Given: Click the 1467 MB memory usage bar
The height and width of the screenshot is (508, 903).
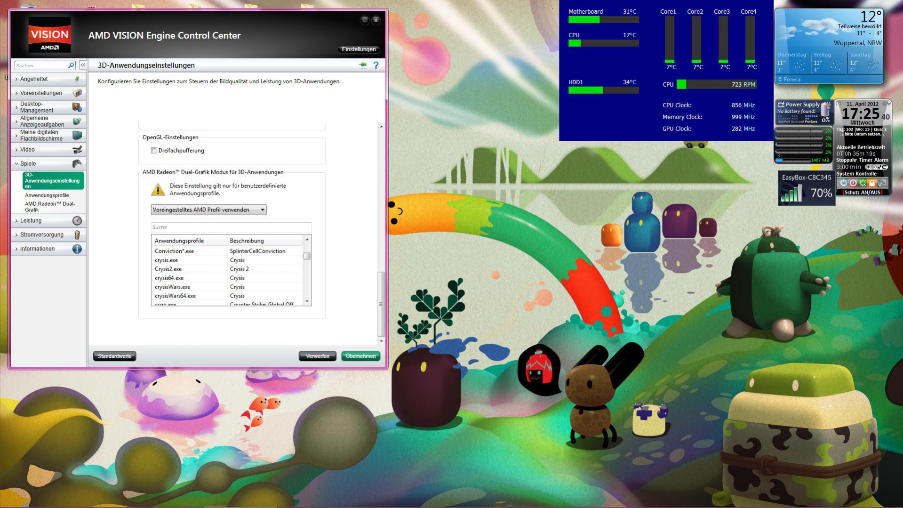Looking at the screenshot, I should pyautogui.click(x=793, y=160).
